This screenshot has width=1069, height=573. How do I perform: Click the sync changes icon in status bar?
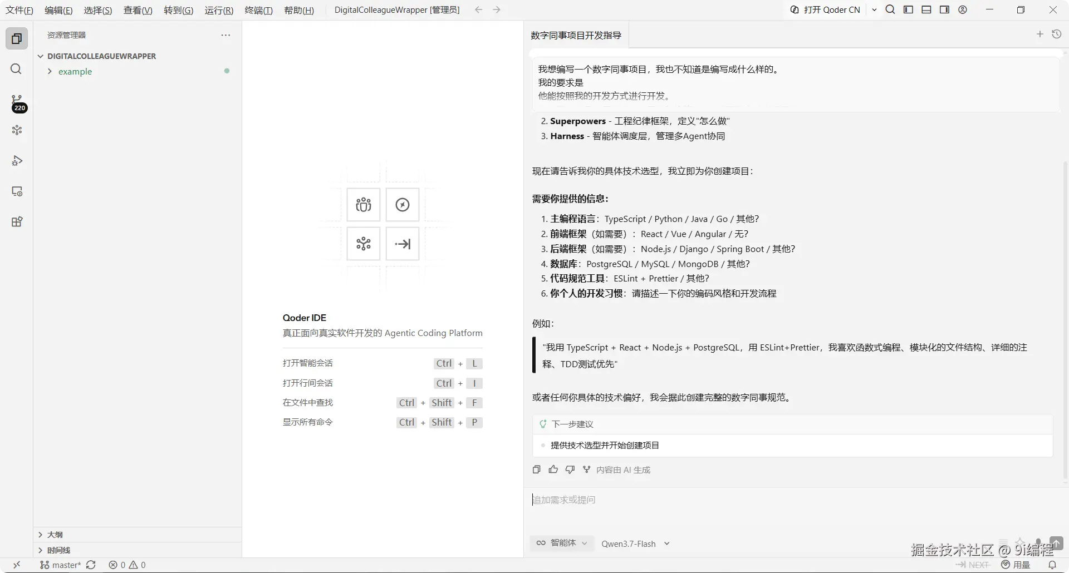91,565
